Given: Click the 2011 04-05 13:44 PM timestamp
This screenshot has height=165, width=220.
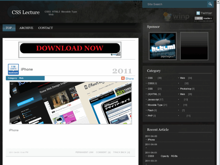Looking at the screenshot, I should (x=19, y=152).
